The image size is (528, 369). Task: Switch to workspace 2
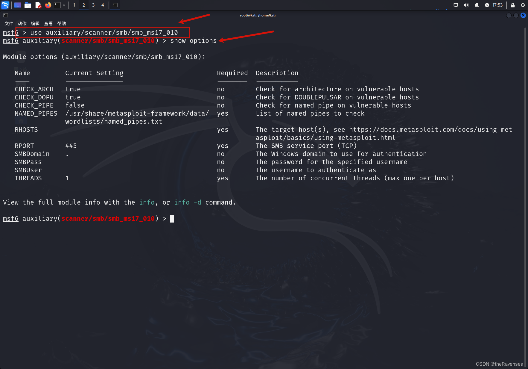(84, 5)
